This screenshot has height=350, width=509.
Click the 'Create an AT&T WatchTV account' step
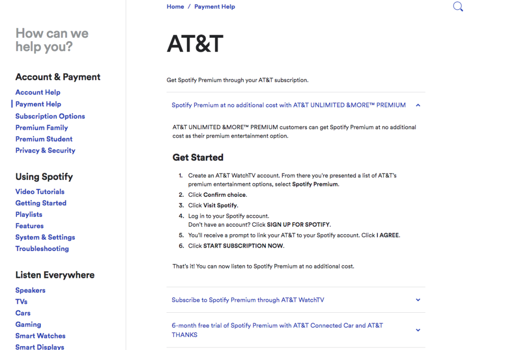pos(292,180)
